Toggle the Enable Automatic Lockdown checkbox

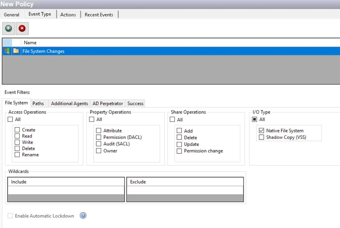[10, 216]
